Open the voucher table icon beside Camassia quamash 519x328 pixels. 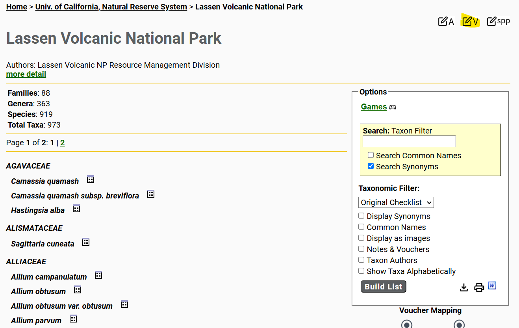coord(91,180)
